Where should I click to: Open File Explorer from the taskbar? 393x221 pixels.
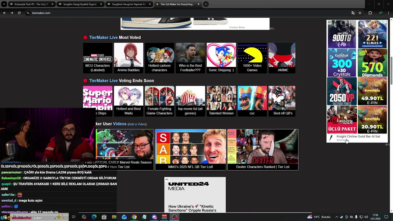114,217
